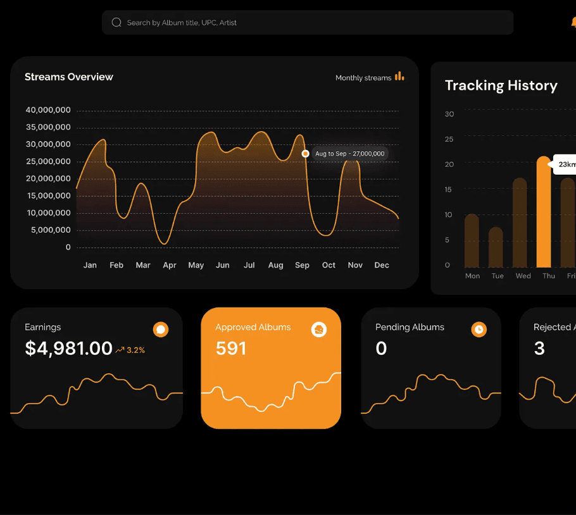Click the Pending Albums count 0
The width and height of the screenshot is (576, 515).
click(x=381, y=348)
